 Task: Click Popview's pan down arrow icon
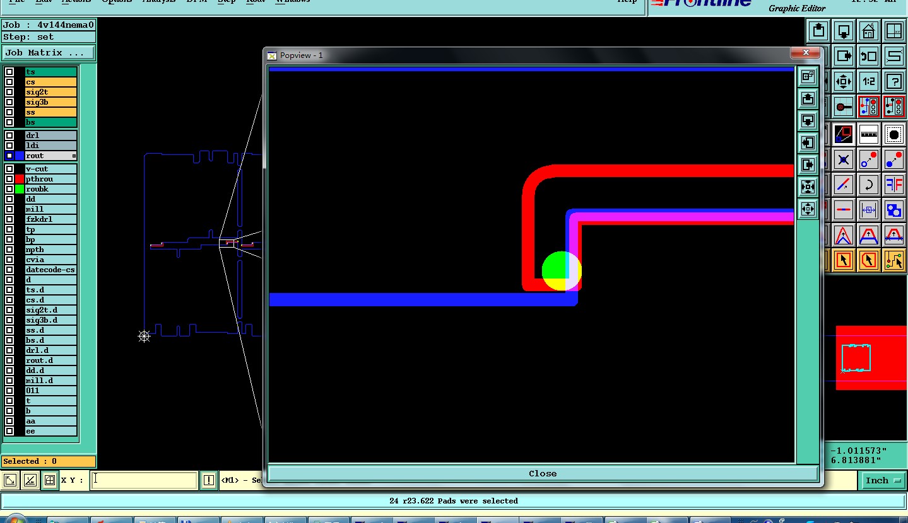808,120
